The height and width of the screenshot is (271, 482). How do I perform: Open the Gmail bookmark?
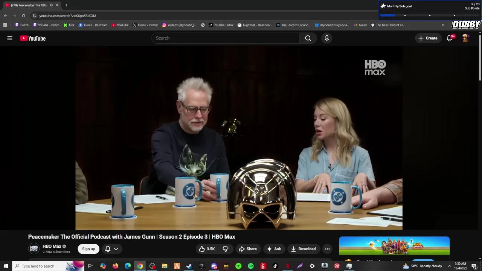360,25
